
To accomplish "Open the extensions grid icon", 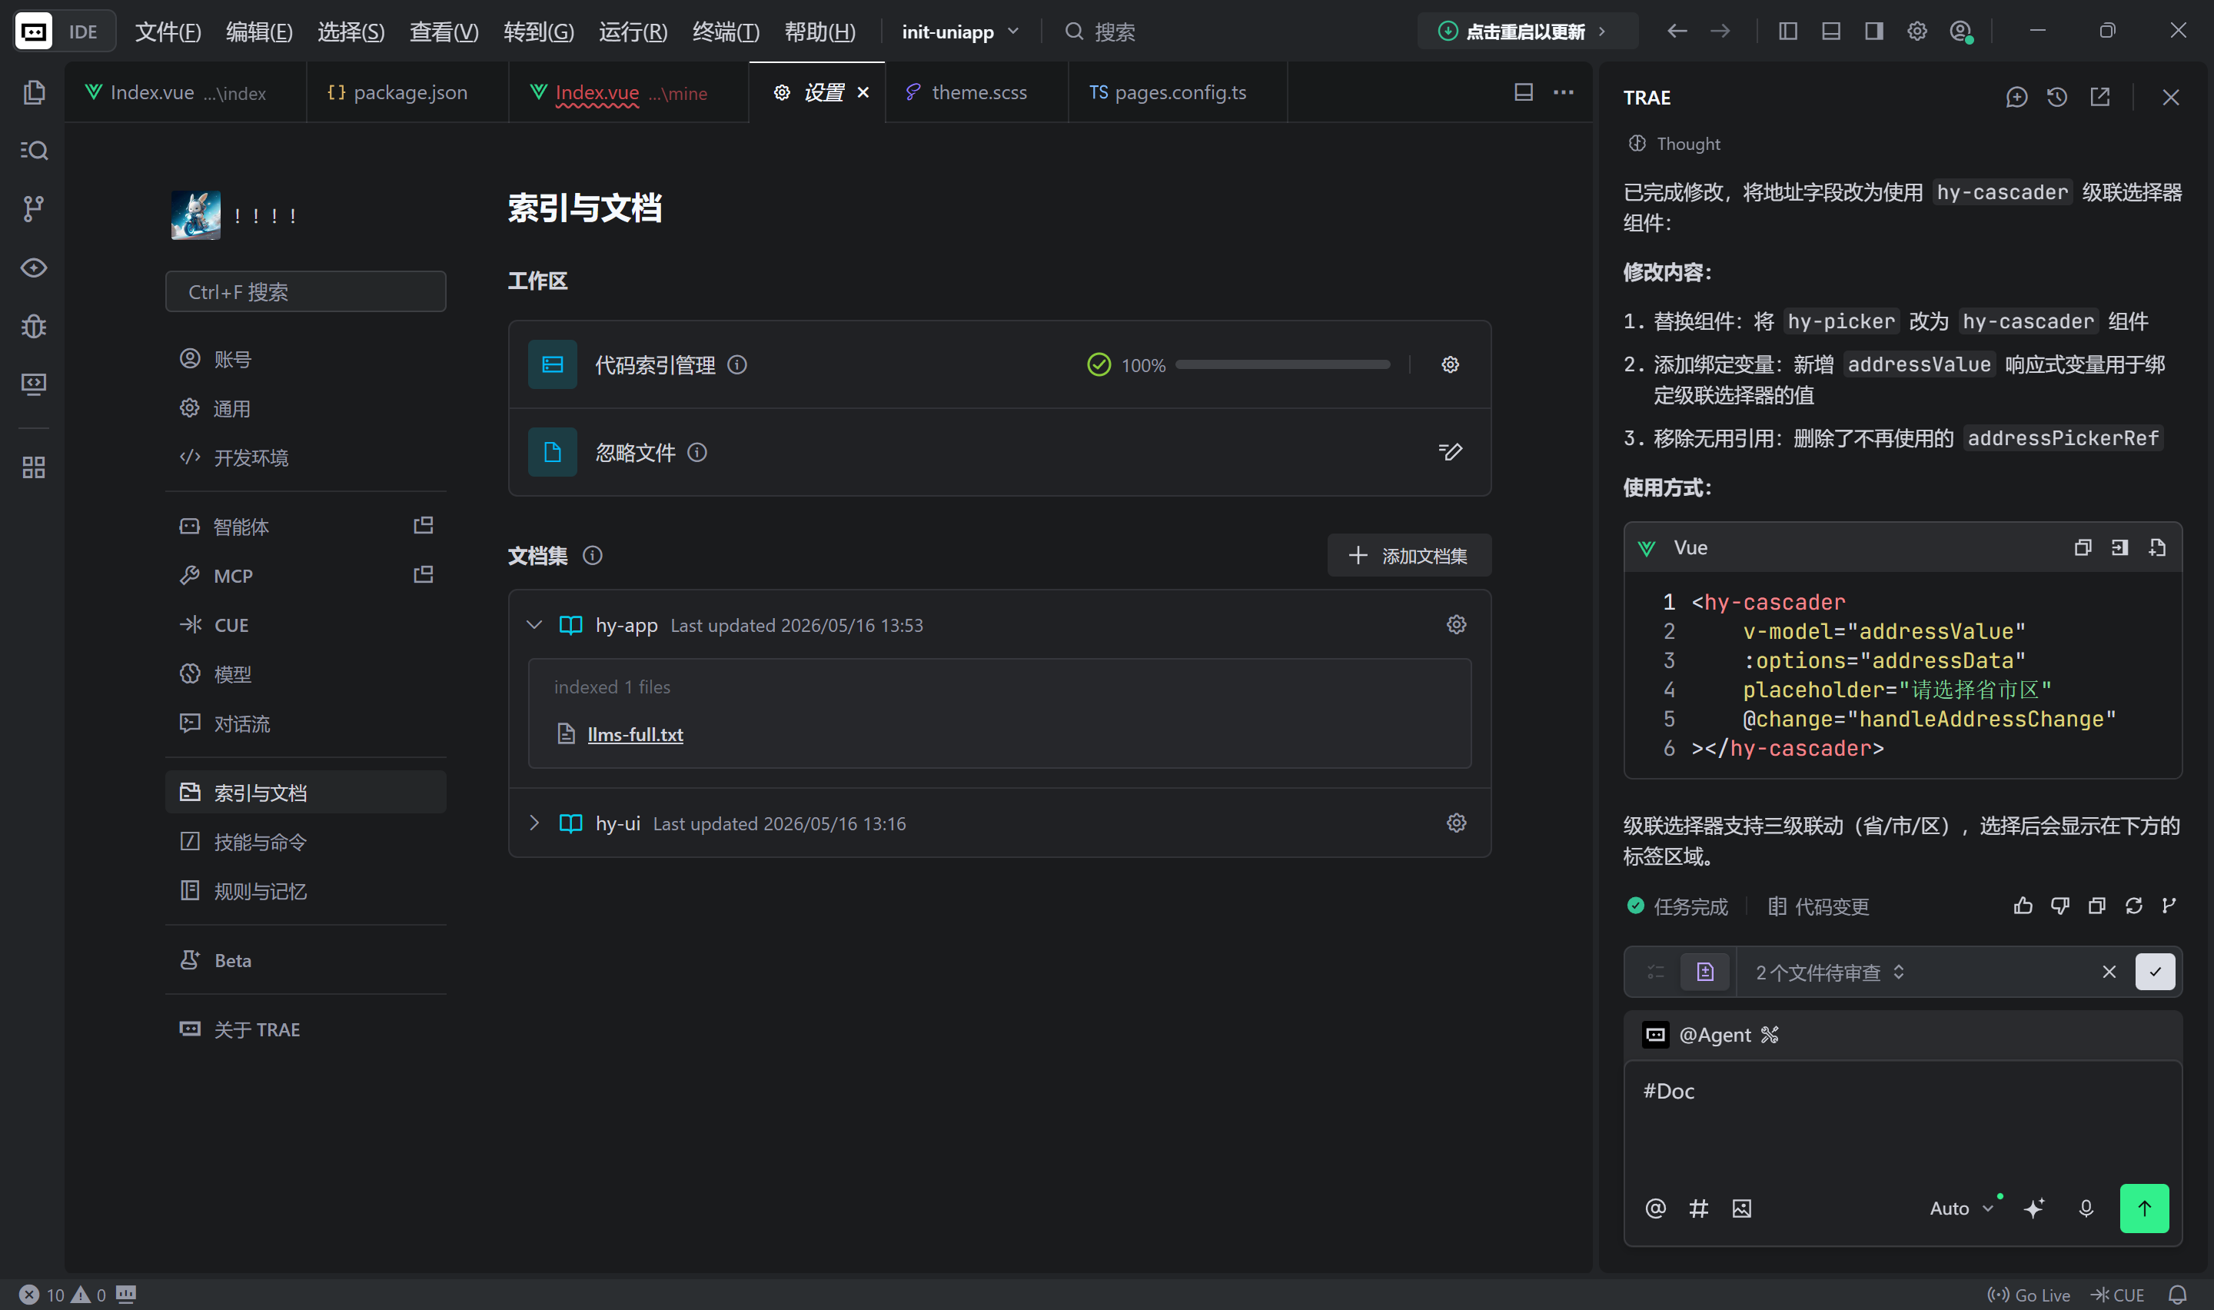I will point(34,467).
